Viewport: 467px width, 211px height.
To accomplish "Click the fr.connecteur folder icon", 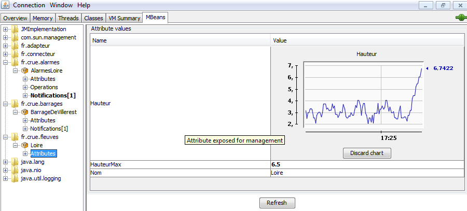I will coord(15,54).
